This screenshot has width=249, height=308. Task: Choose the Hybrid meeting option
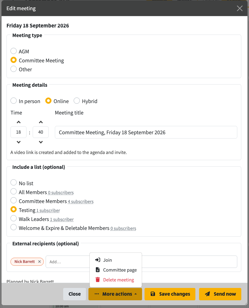[77, 101]
